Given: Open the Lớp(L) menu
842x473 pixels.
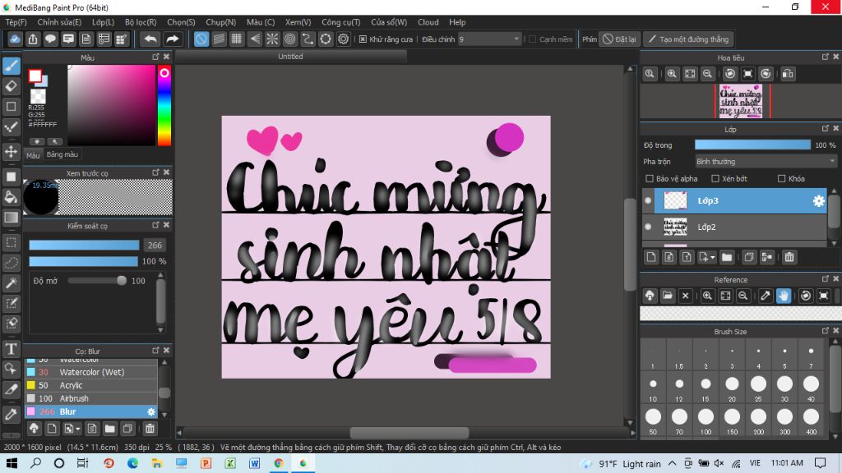Looking at the screenshot, I should click(103, 22).
